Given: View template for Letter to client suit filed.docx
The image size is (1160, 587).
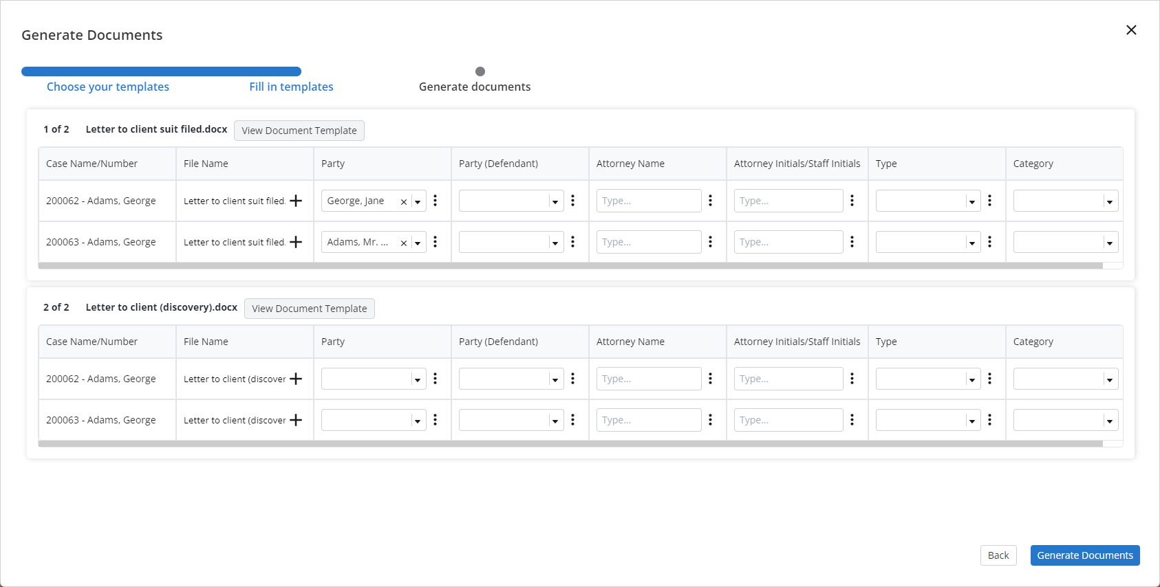Looking at the screenshot, I should (x=299, y=131).
